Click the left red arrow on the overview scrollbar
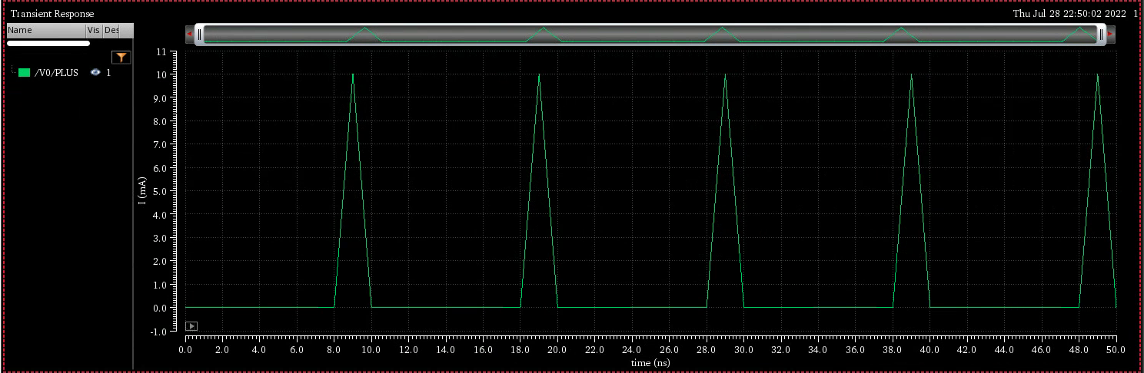This screenshot has width=1144, height=373. click(189, 35)
